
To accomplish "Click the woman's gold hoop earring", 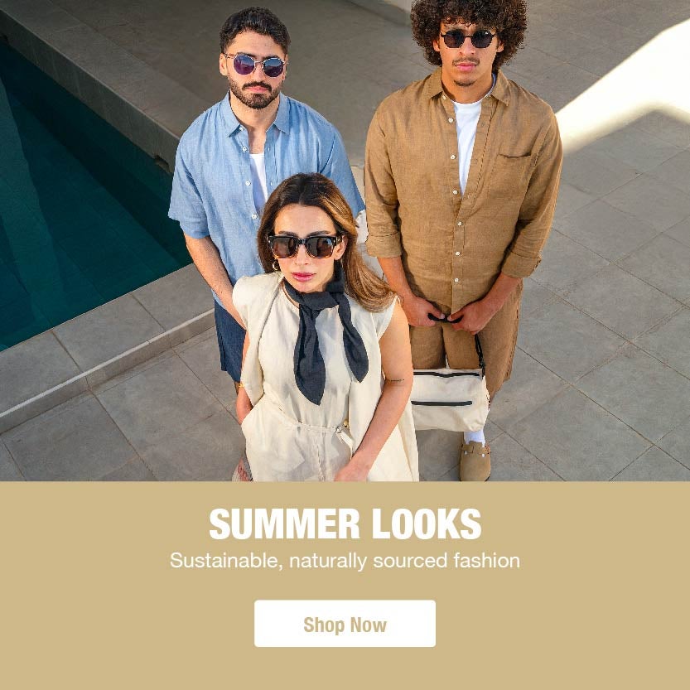I will (276, 265).
